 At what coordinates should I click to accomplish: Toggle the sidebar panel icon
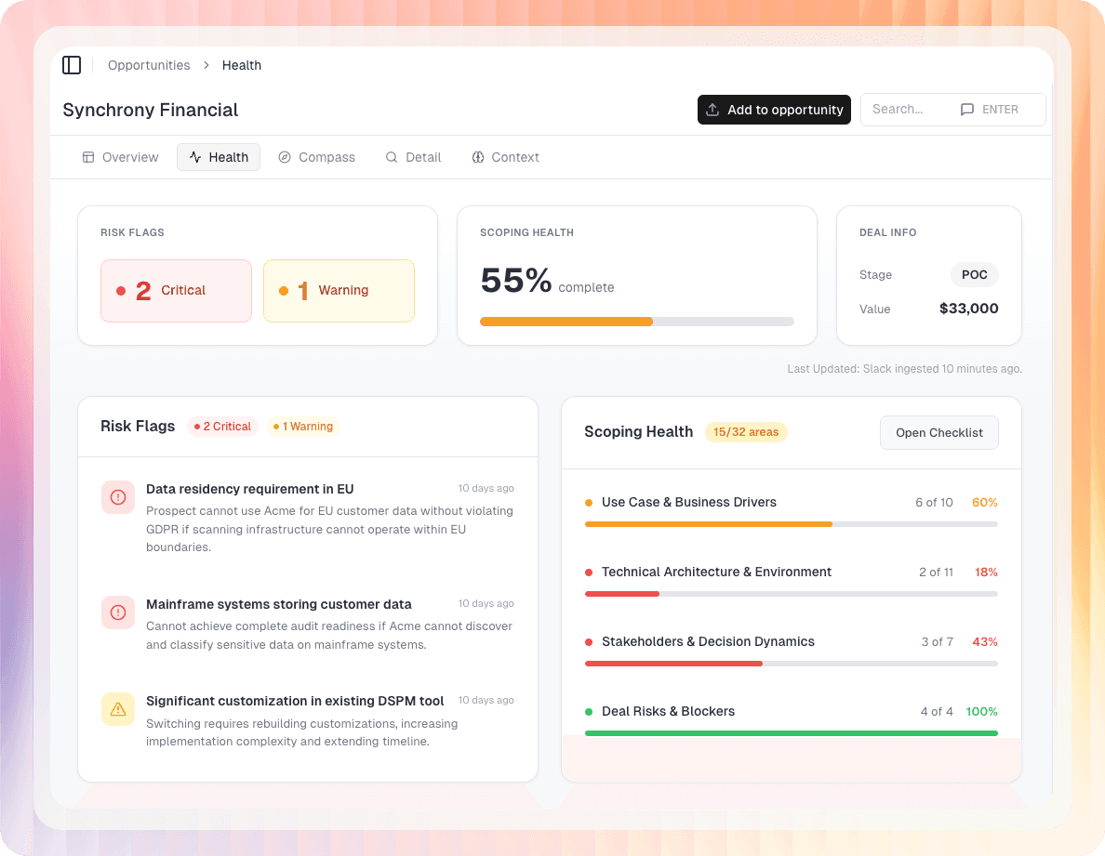(x=72, y=65)
